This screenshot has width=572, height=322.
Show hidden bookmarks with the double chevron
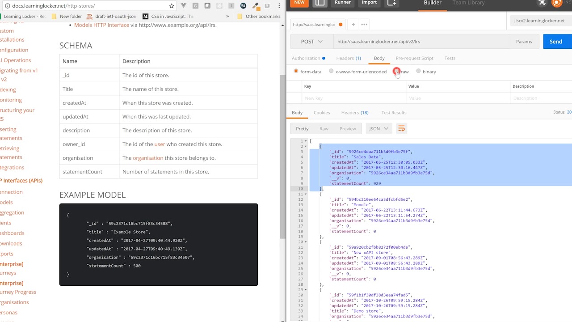[227, 16]
